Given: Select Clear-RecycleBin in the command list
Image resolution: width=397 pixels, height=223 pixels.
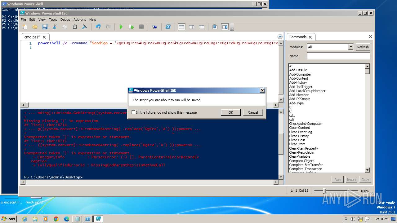Looking at the screenshot, I should click(301, 152).
